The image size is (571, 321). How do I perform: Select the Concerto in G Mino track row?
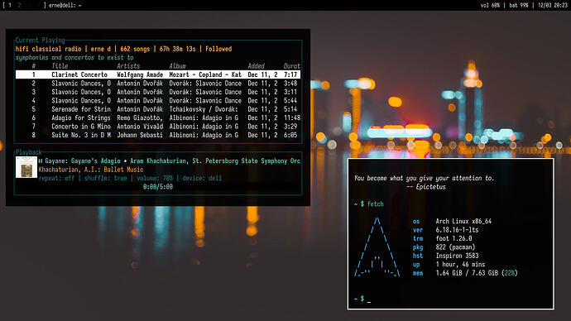click(x=158, y=127)
